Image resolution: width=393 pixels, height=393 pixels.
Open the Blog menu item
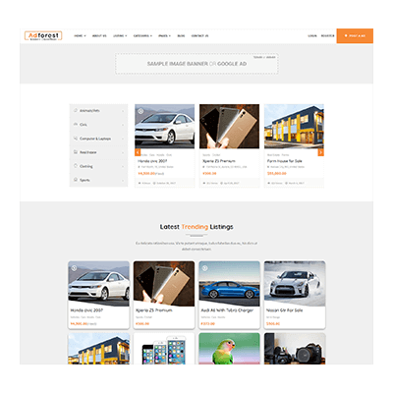(181, 35)
